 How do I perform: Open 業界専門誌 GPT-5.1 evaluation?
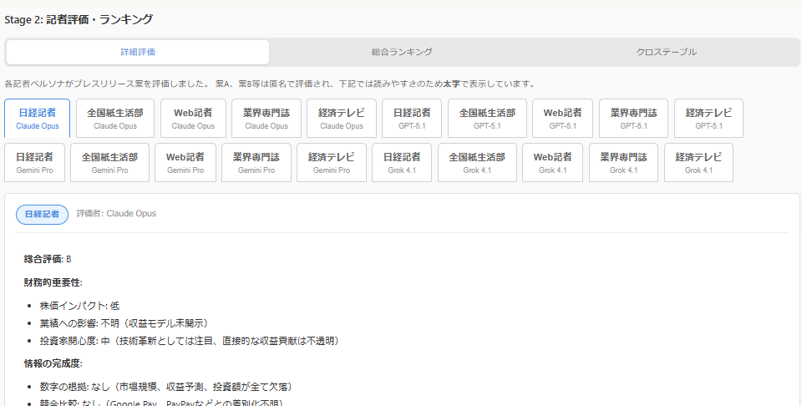pyautogui.click(x=633, y=119)
